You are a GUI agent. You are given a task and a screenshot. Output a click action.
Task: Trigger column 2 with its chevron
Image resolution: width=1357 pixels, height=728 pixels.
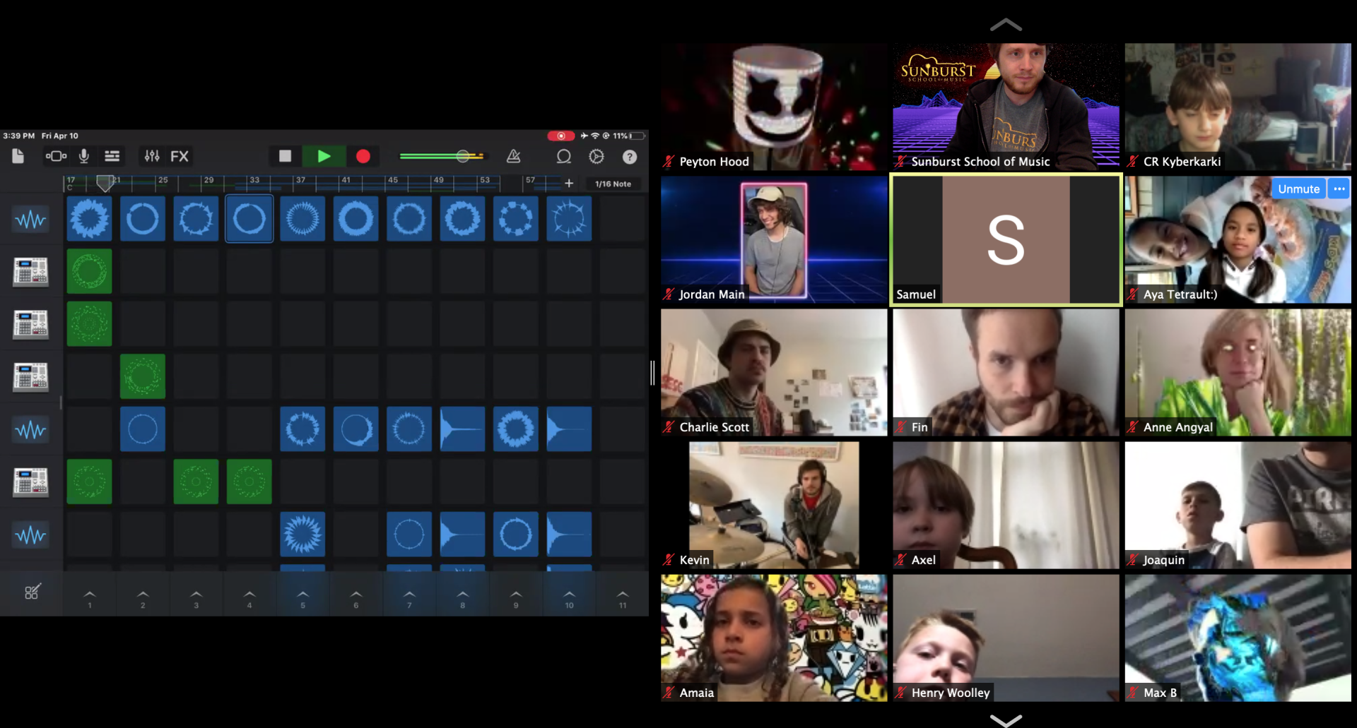(143, 597)
